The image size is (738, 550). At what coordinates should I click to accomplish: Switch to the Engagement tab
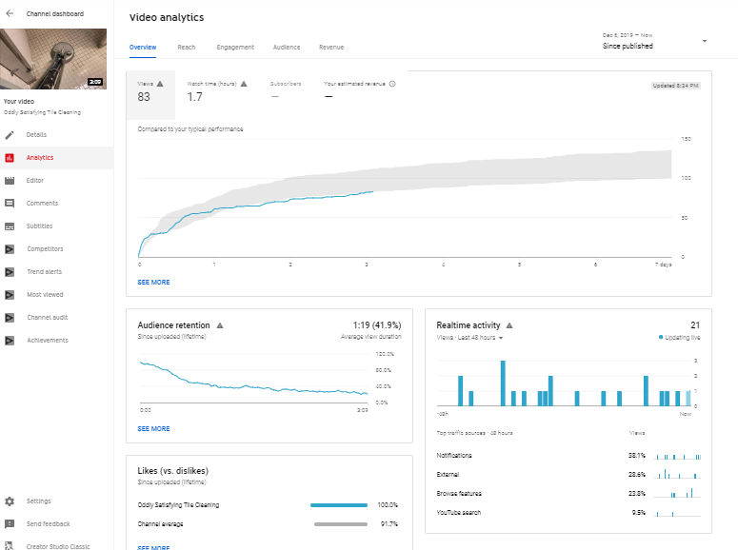point(234,48)
